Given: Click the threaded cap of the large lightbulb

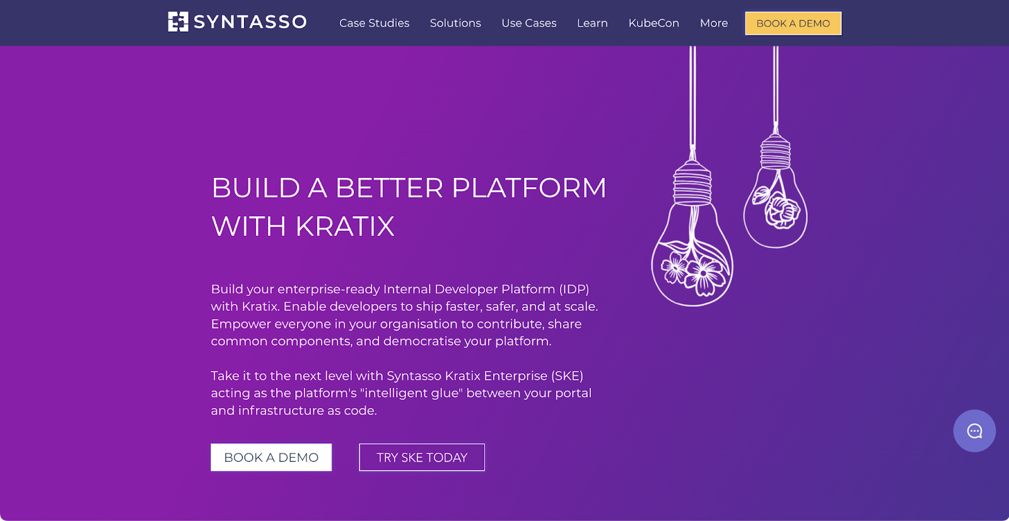Looking at the screenshot, I should tap(692, 183).
